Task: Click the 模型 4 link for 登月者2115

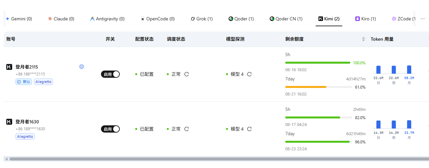Action: pyautogui.click(x=237, y=74)
